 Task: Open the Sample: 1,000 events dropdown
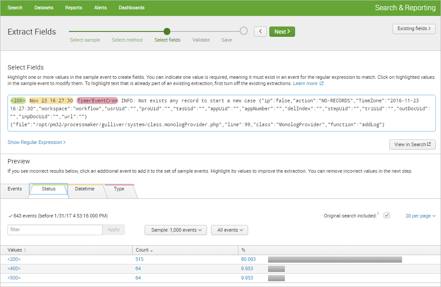[176, 230]
